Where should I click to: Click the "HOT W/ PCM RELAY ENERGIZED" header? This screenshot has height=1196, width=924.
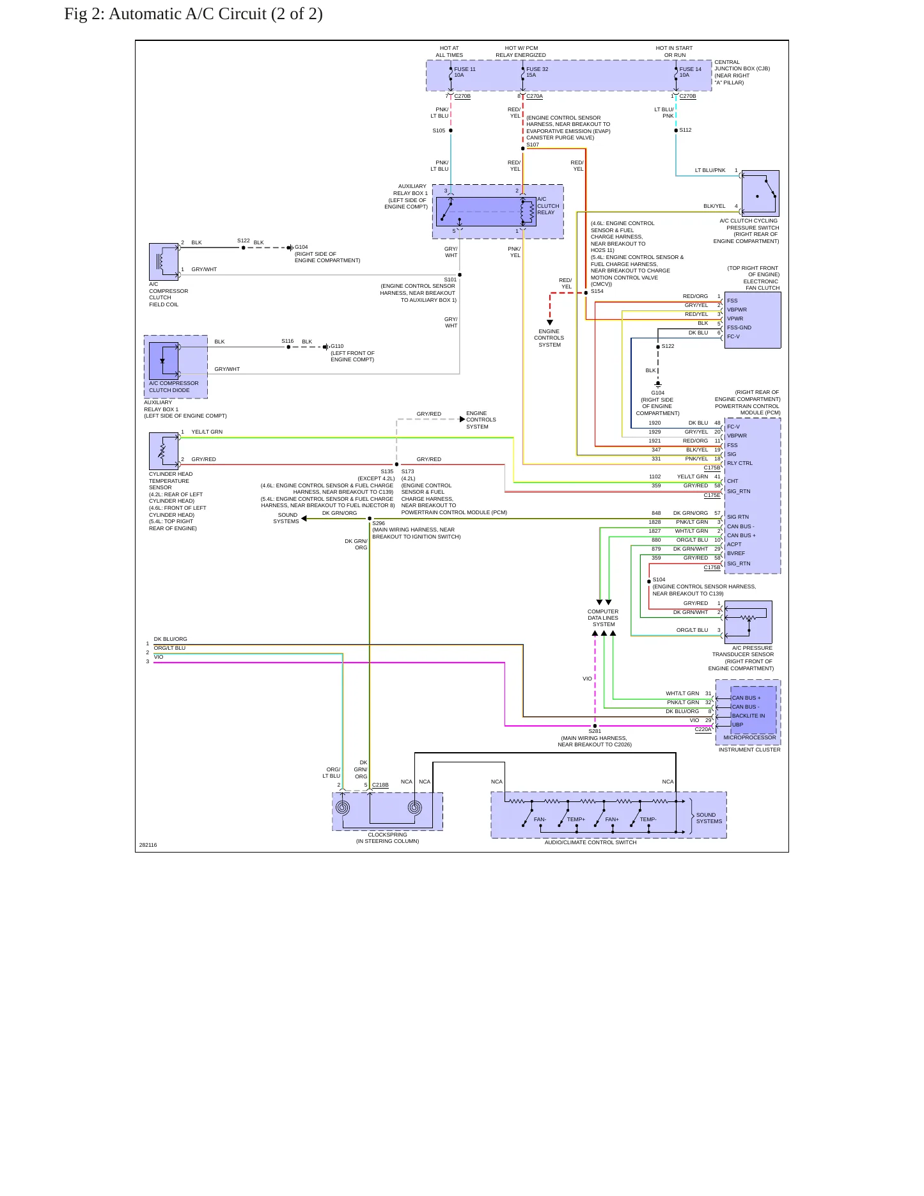(521, 52)
